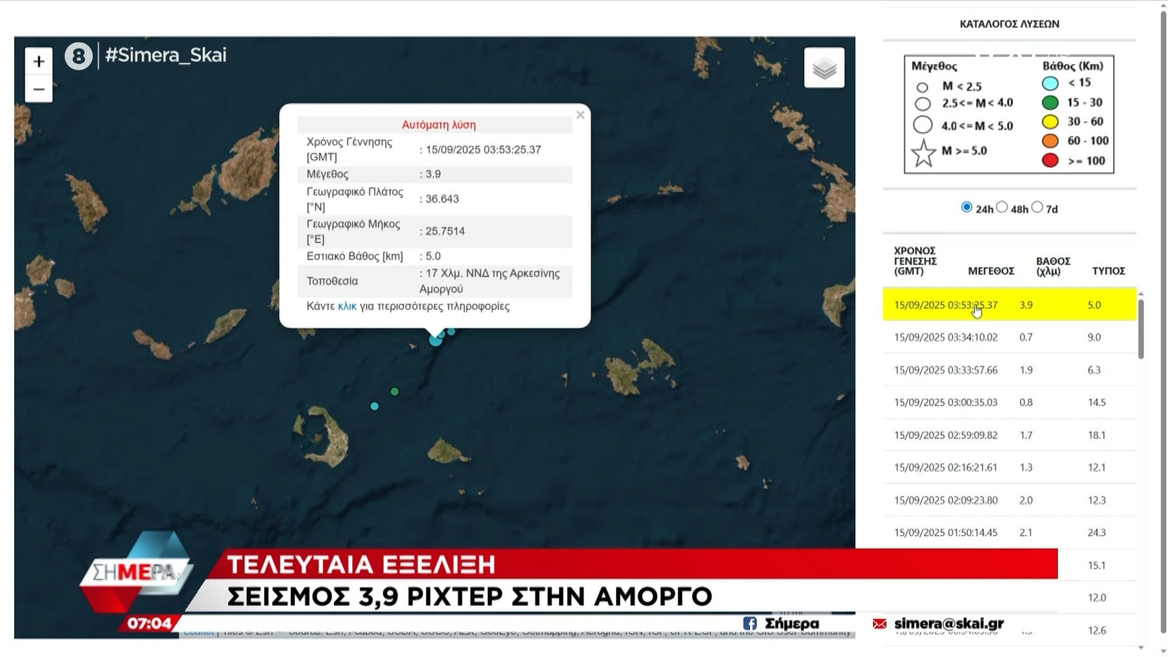Select the 7d time range radio
The height and width of the screenshot is (657, 1168).
tap(1037, 207)
